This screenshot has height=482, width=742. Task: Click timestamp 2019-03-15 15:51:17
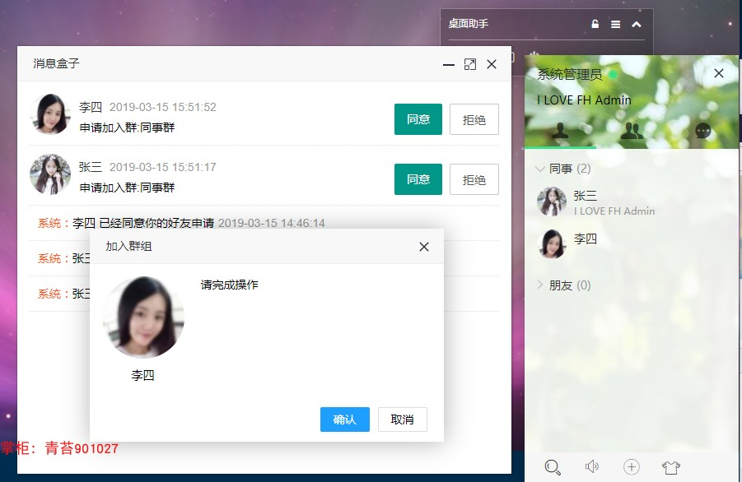163,167
